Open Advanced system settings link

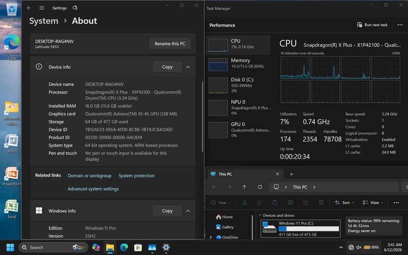click(x=93, y=189)
